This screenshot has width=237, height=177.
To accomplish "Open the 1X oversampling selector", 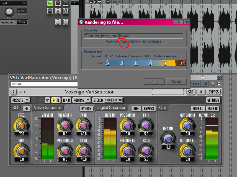I will pos(201,92).
